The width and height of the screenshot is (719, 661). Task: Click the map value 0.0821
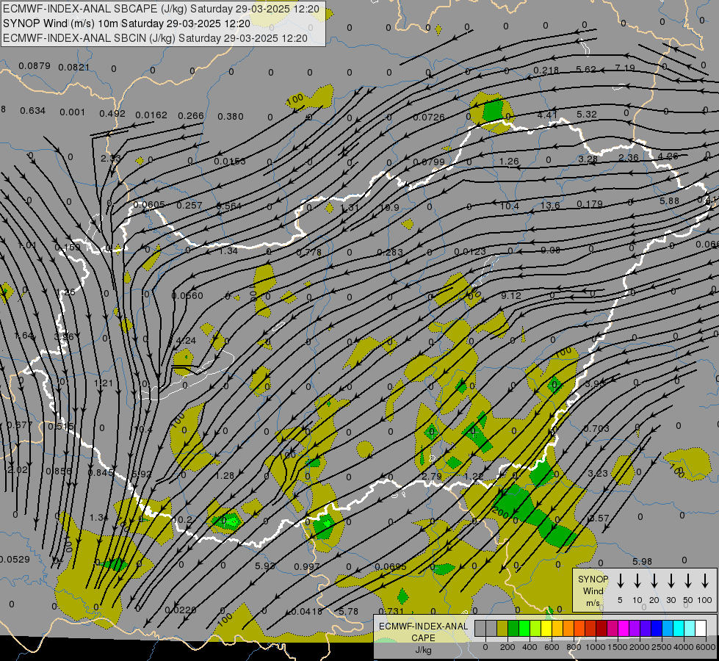click(74, 68)
